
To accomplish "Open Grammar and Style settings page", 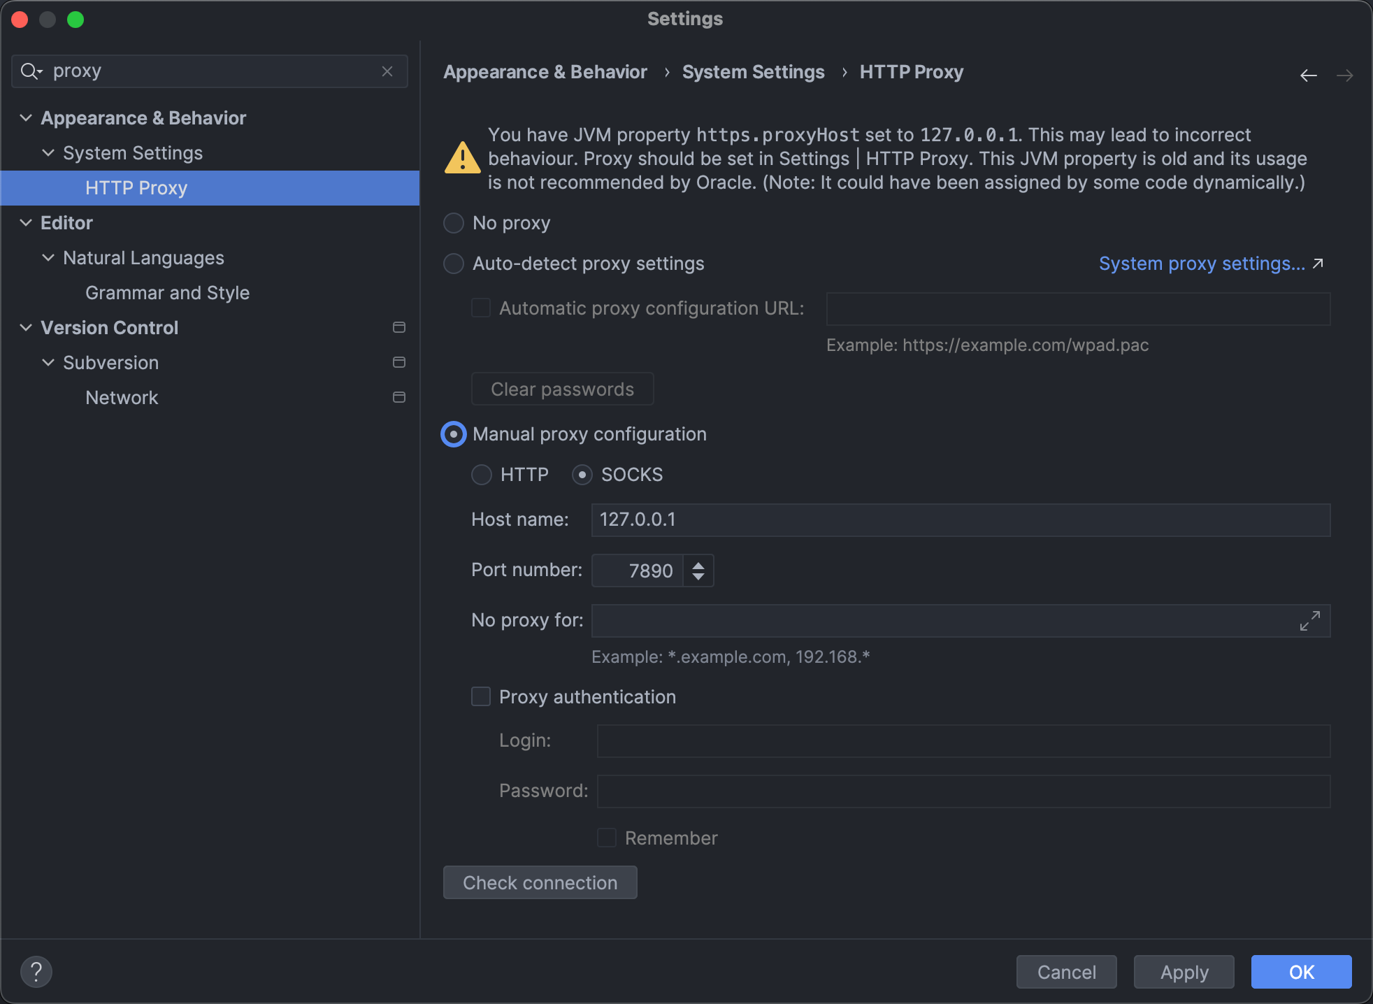I will [167, 292].
